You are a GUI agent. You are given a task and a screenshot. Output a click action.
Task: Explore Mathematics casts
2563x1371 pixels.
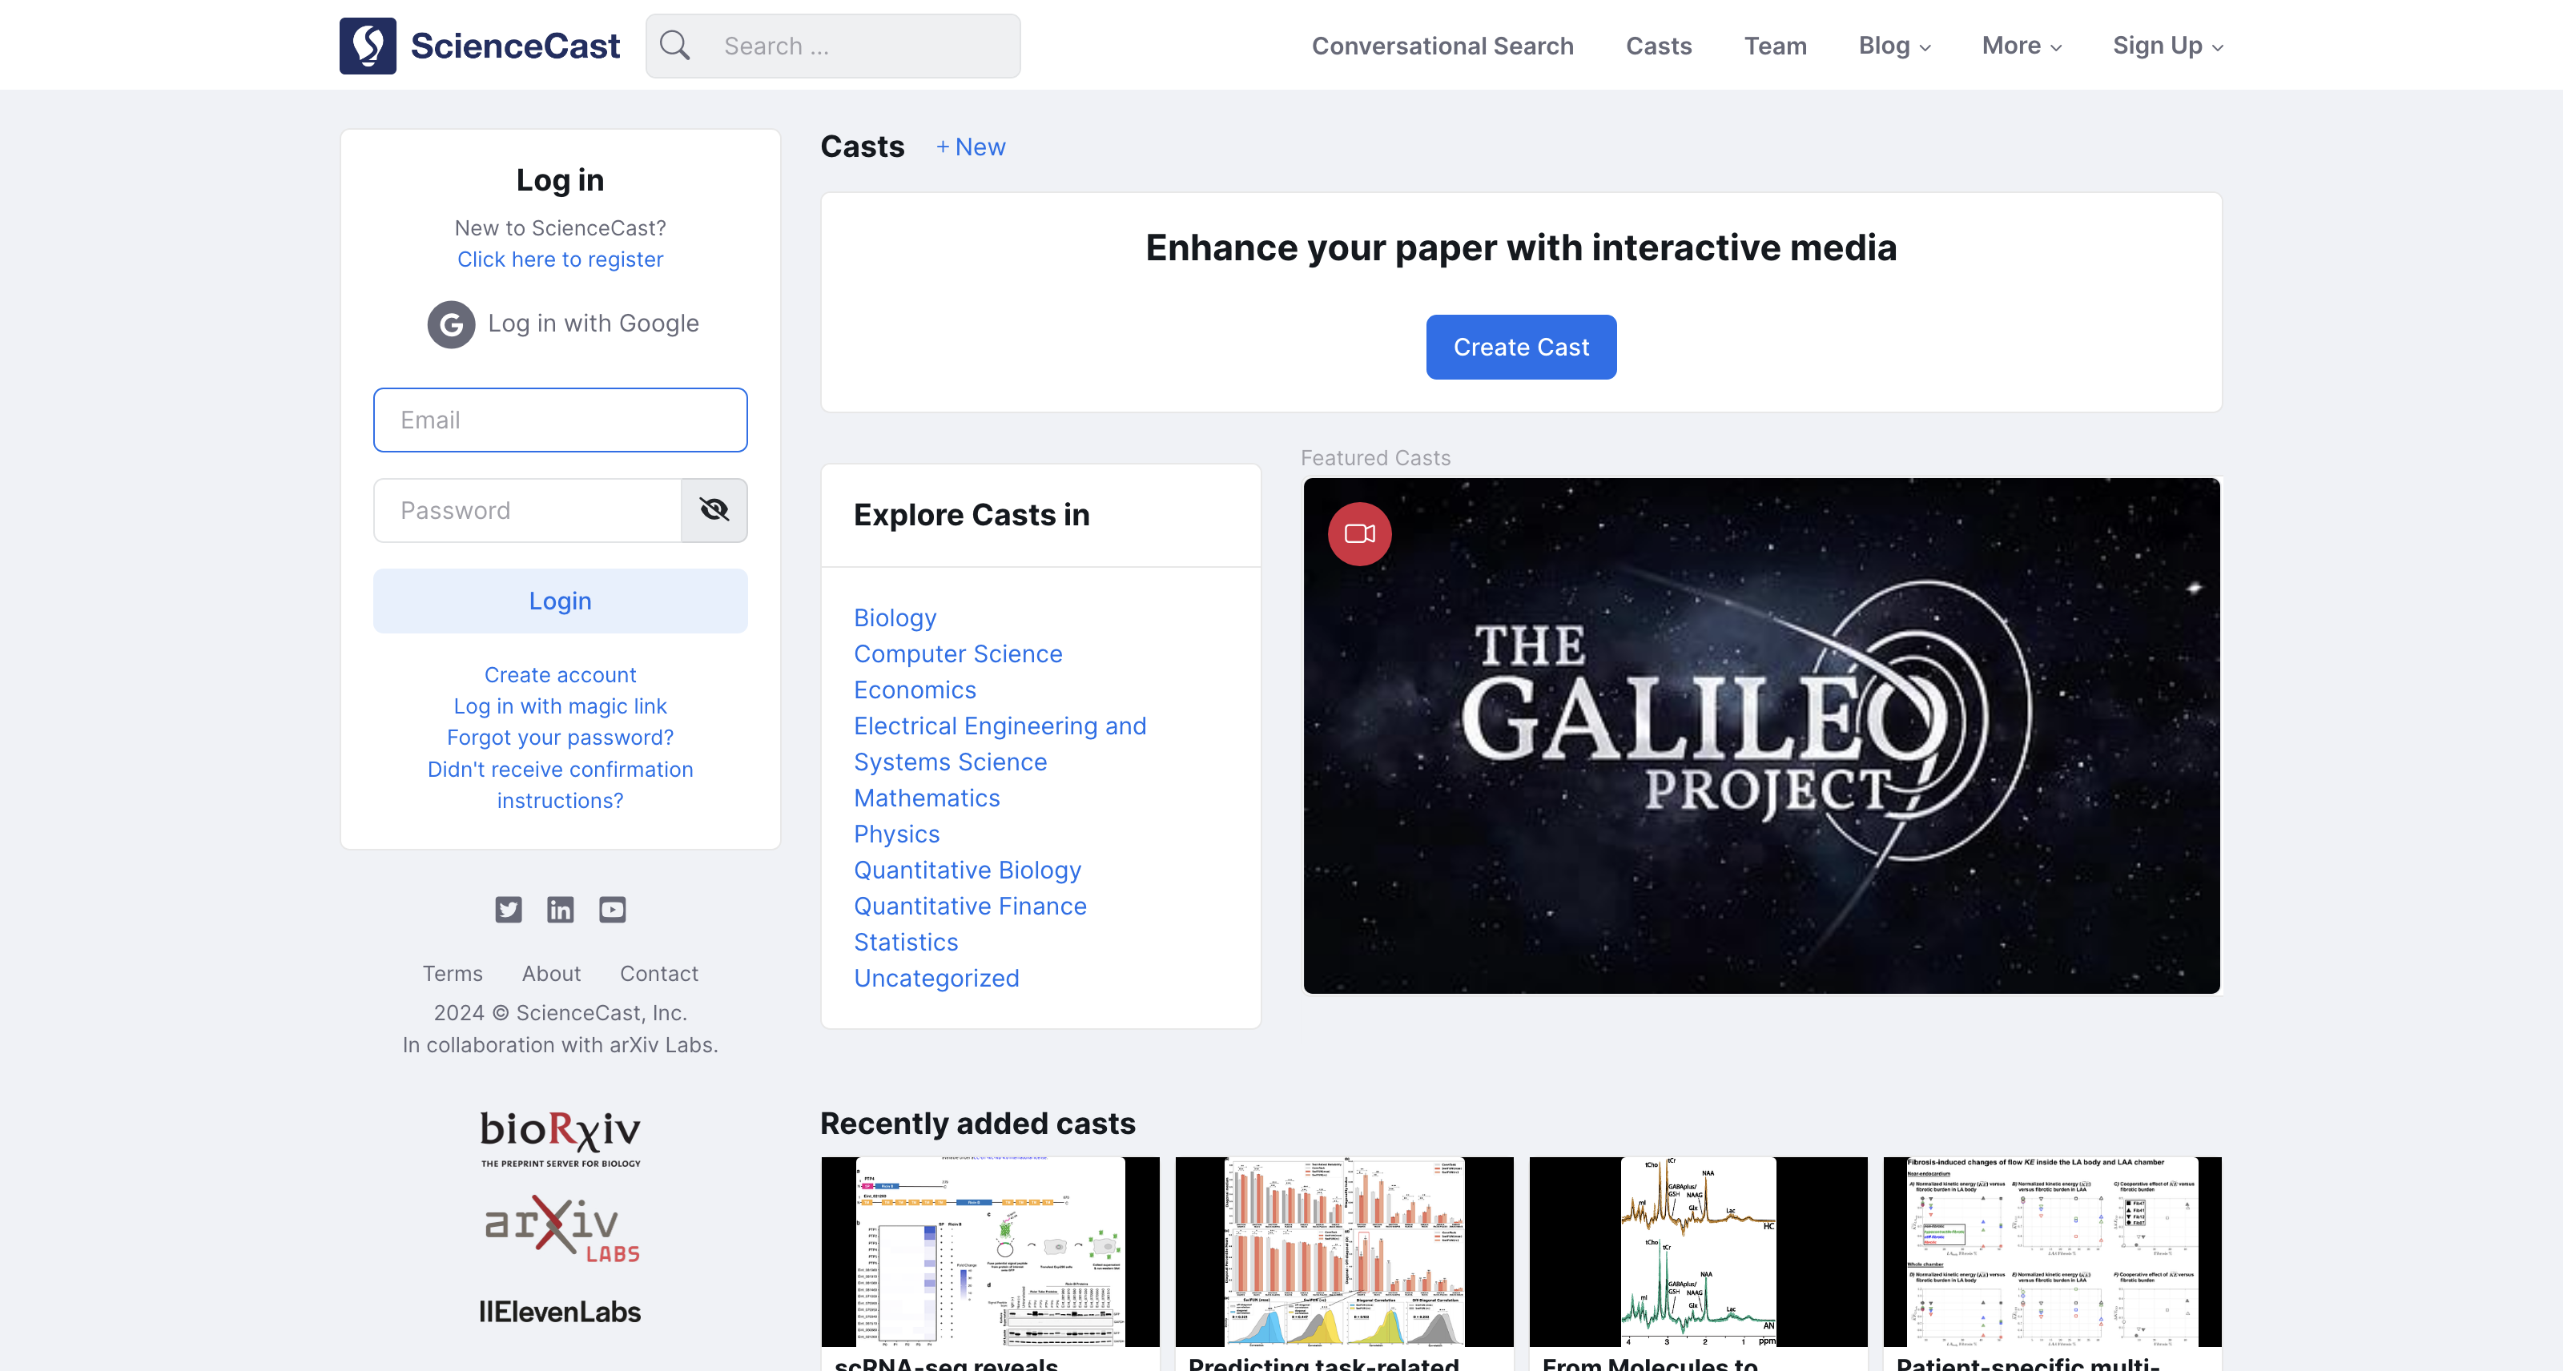[927, 798]
